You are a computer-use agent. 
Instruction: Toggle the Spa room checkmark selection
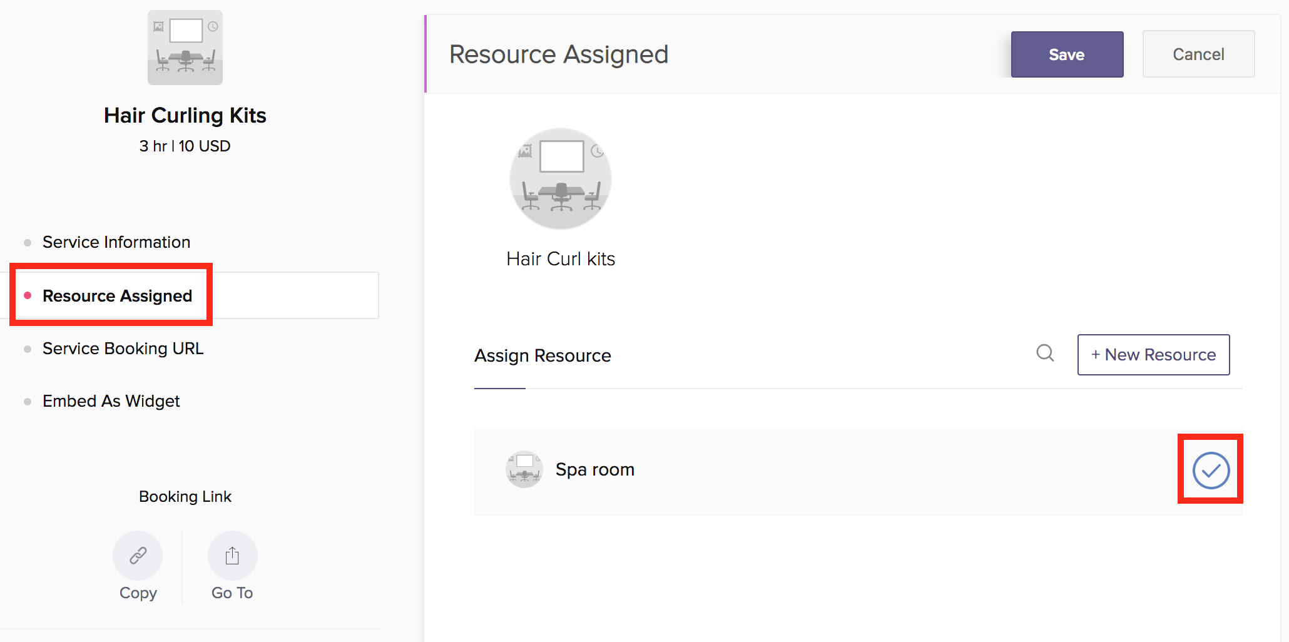point(1211,471)
